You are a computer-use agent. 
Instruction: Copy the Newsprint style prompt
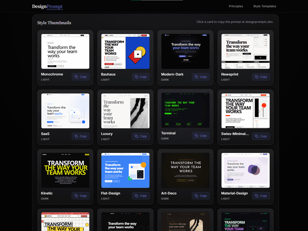click(x=261, y=77)
